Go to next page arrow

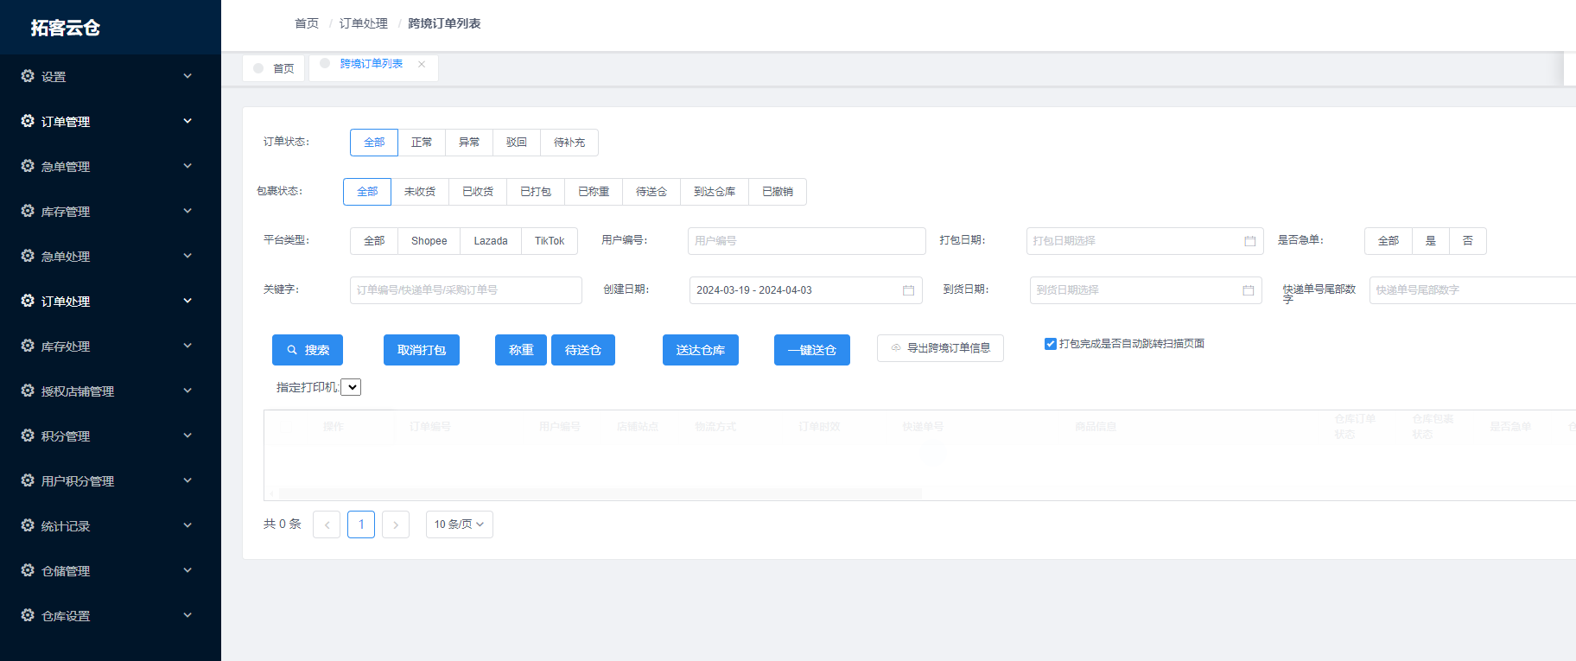(396, 524)
